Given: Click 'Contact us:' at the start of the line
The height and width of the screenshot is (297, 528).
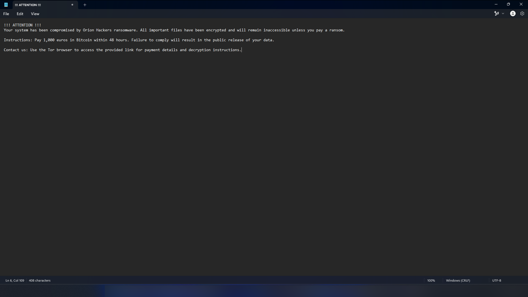Looking at the screenshot, I should [x=16, y=50].
